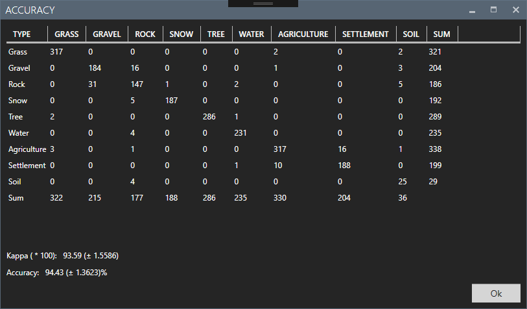
Task: Select the Sum row label
Action: point(16,197)
